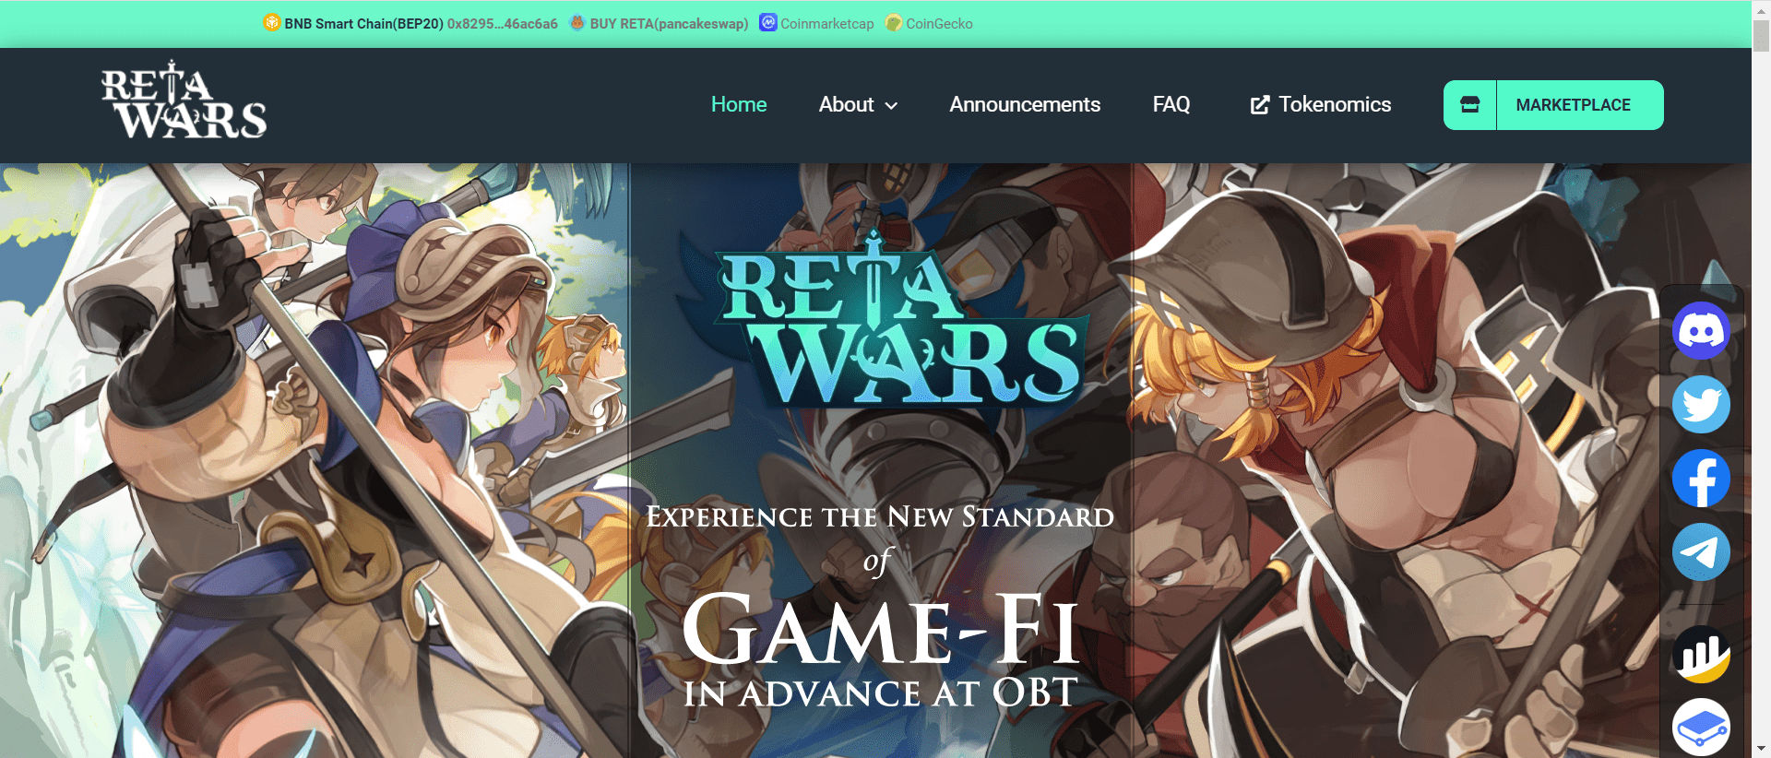Open the Telegram social icon

tap(1701, 551)
